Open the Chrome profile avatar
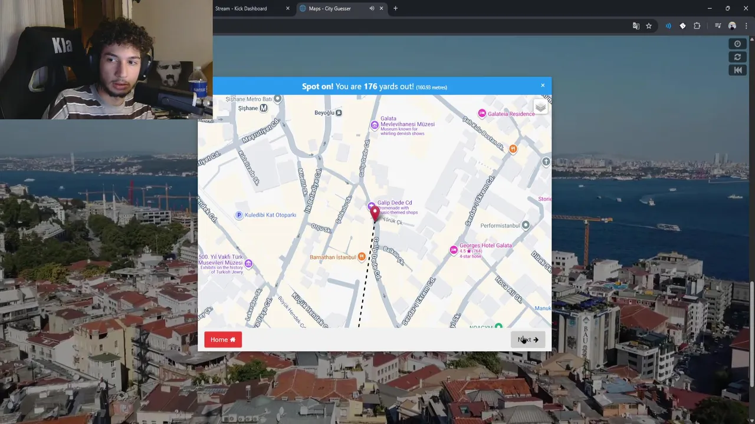Image resolution: width=755 pixels, height=424 pixels. coord(732,26)
